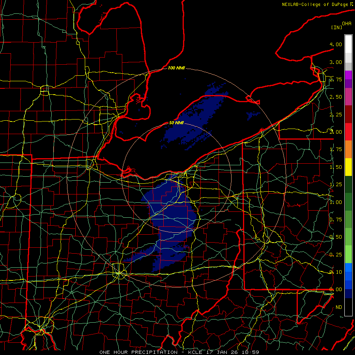Pick the black ND swatch at legend bottom
This screenshot has width=355, height=355.
[x=348, y=307]
